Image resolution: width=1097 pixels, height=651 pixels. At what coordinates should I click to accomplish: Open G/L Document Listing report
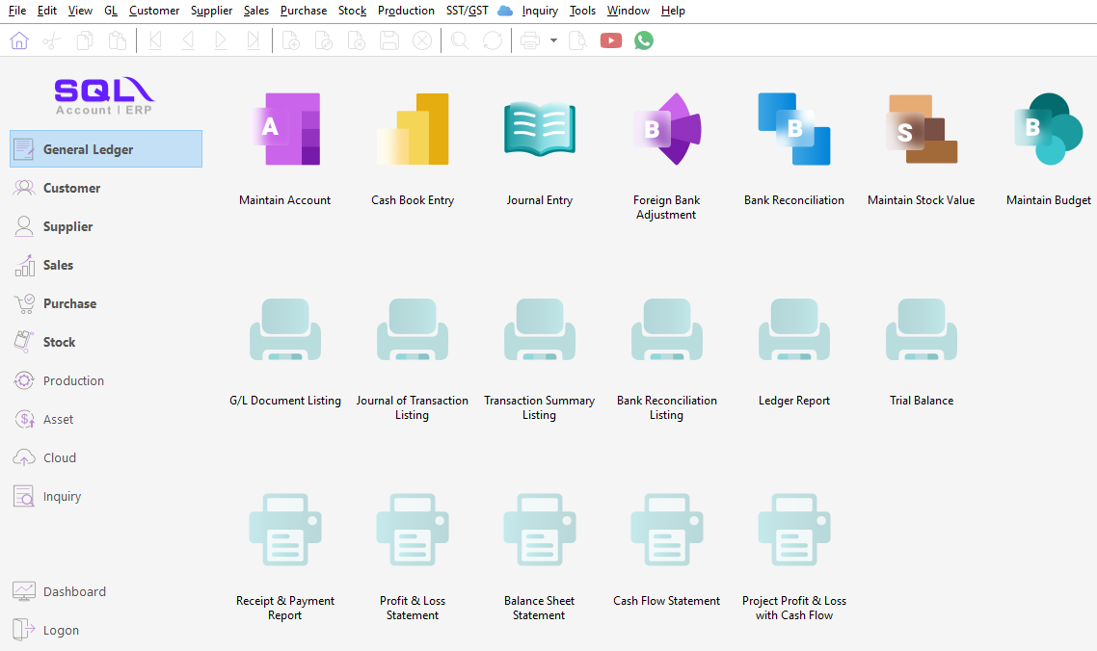click(x=284, y=328)
